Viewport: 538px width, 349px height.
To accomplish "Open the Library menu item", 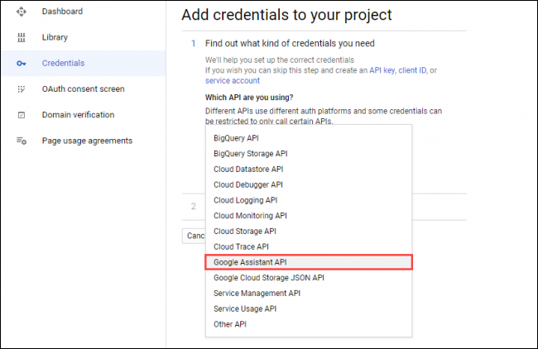I will pos(55,37).
